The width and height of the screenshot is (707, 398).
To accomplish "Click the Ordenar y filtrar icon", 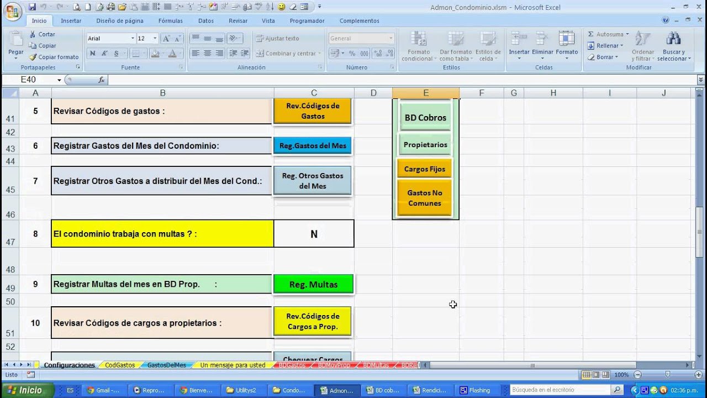I will tap(642, 39).
